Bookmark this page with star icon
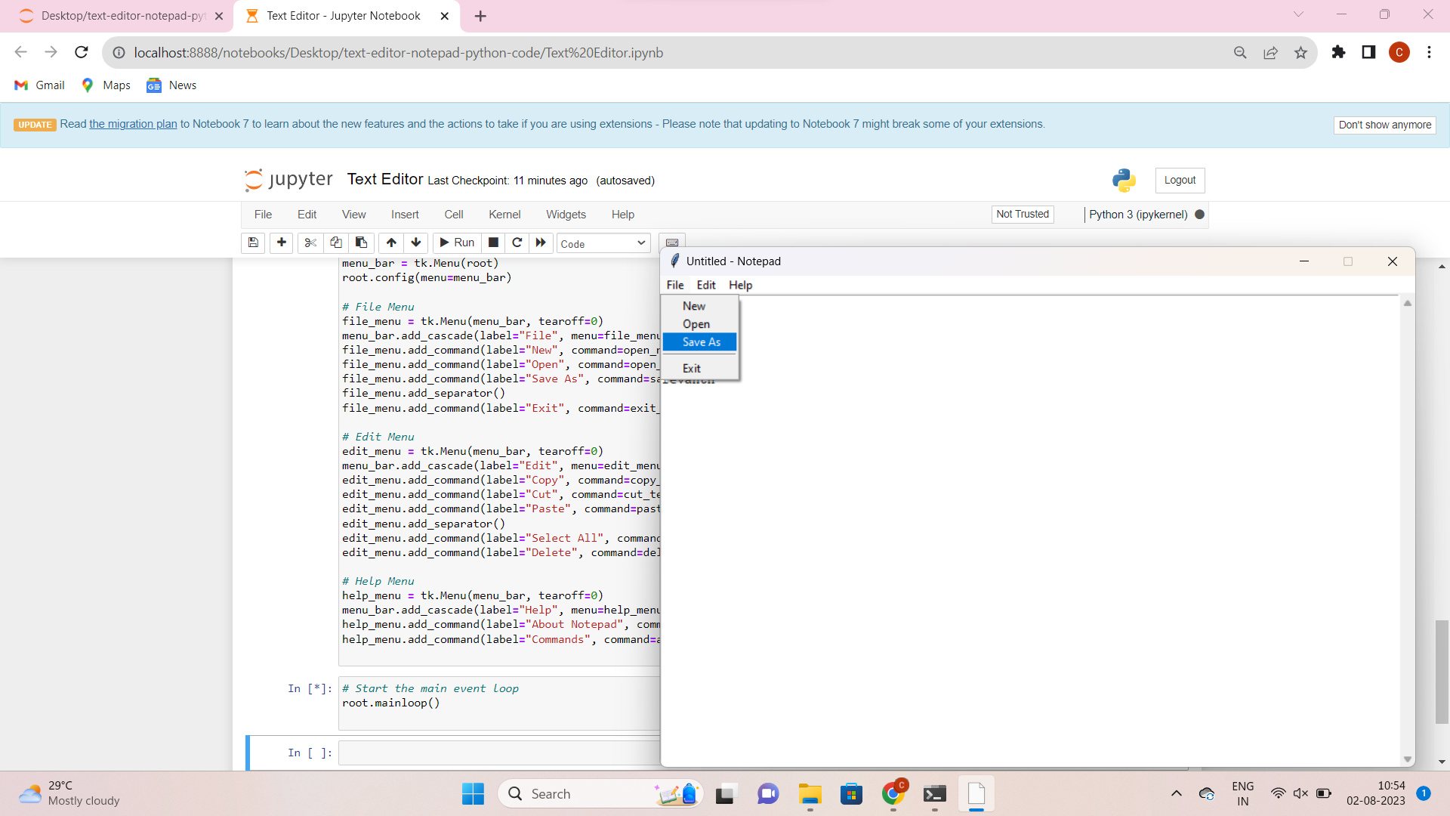This screenshot has height=816, width=1450. [x=1300, y=52]
